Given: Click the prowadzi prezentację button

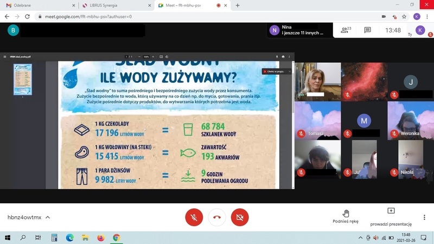Looking at the screenshot, I should point(391,216).
